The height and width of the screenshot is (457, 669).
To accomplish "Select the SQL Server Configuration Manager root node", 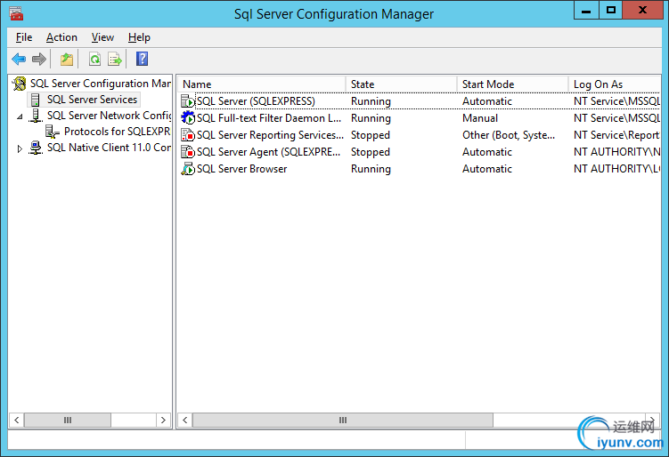I will [101, 84].
